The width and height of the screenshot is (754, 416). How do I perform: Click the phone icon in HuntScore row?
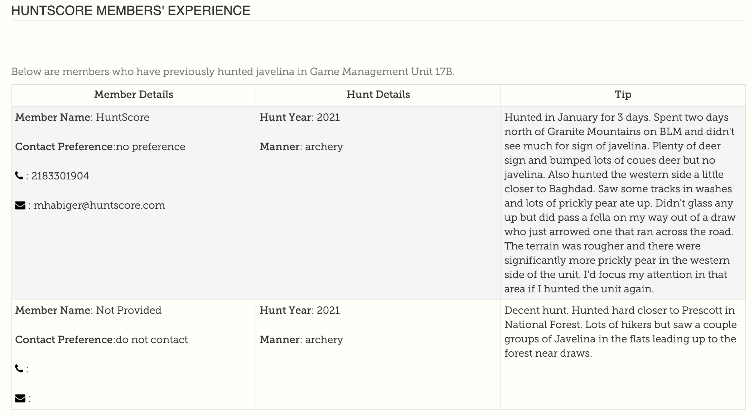pyautogui.click(x=19, y=175)
